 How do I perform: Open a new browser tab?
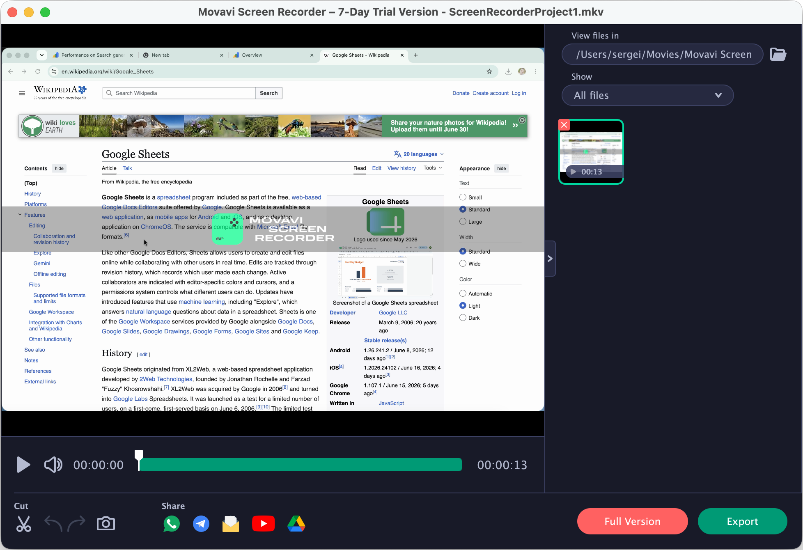(x=416, y=55)
